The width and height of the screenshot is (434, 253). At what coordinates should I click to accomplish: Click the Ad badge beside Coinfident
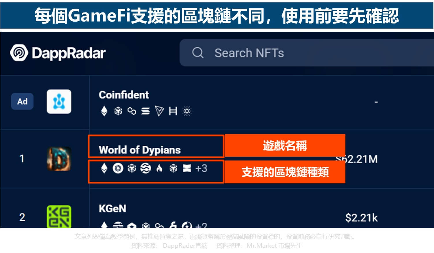tap(22, 101)
